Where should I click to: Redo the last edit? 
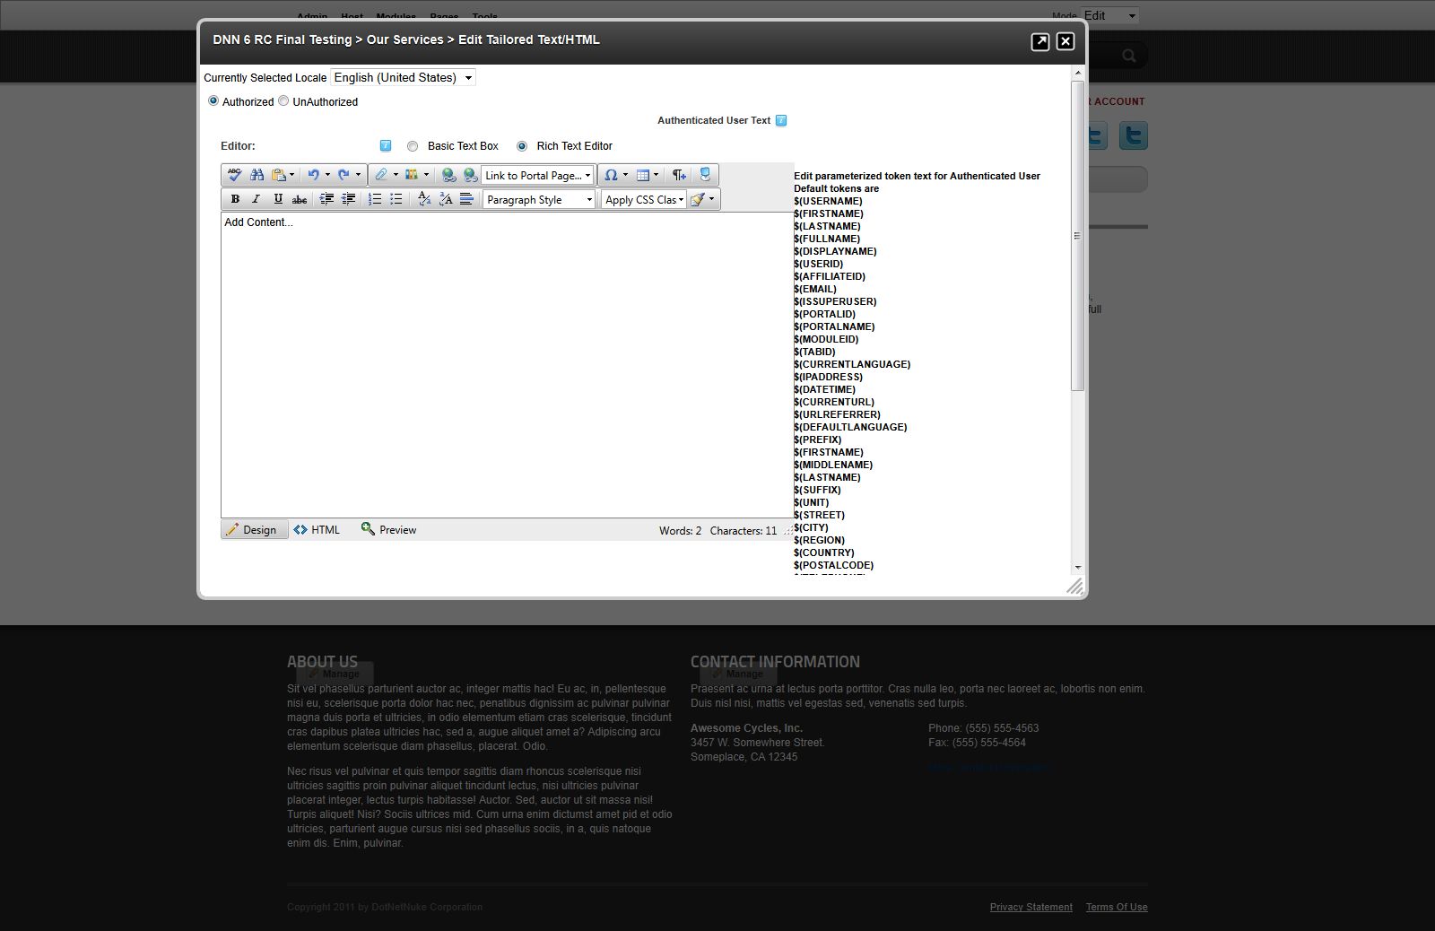pyautogui.click(x=344, y=175)
